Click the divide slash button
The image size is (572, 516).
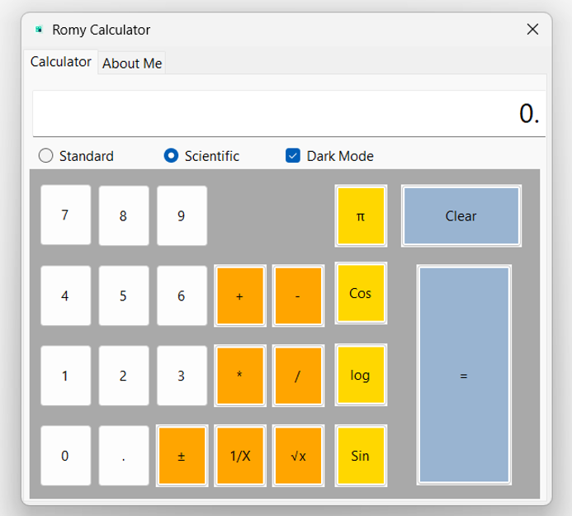point(298,376)
